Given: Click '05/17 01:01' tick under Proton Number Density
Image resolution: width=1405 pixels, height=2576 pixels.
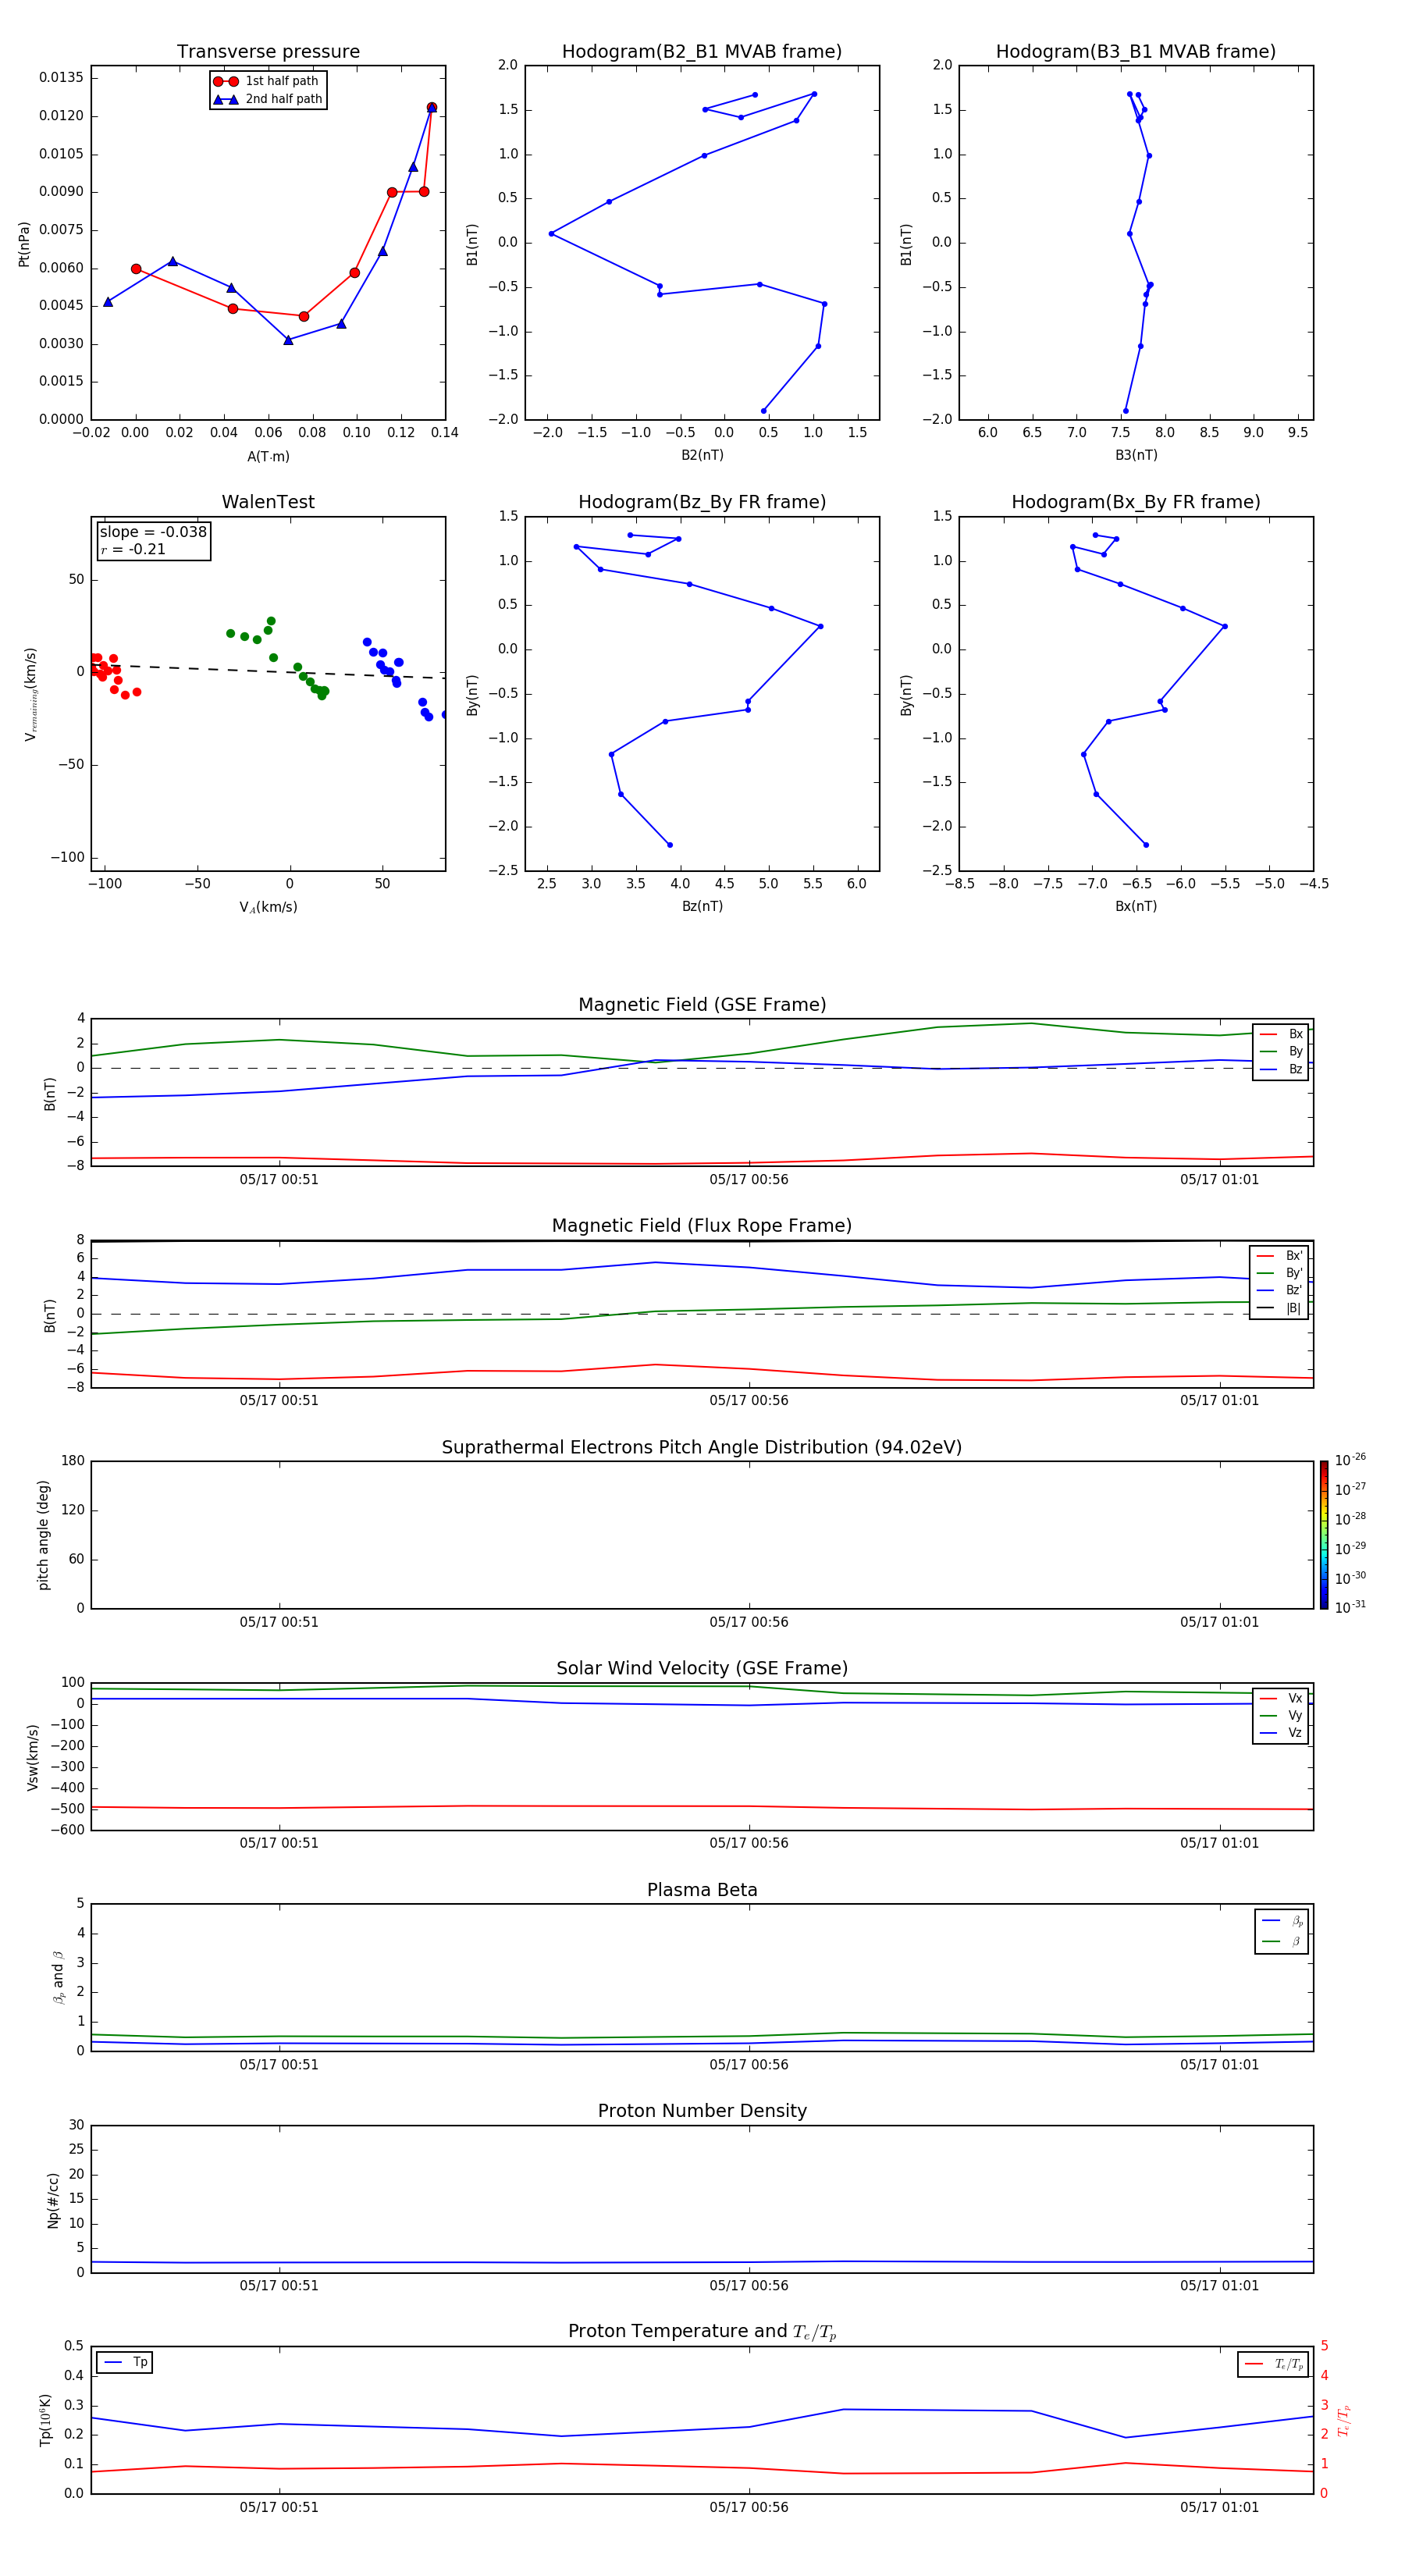Looking at the screenshot, I should click(x=1219, y=2285).
